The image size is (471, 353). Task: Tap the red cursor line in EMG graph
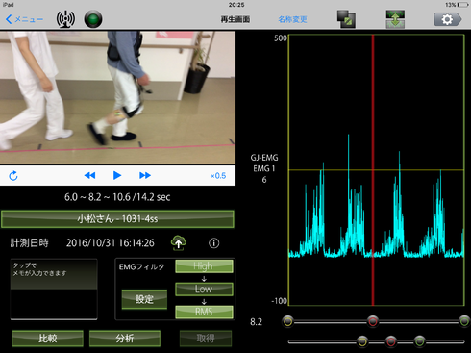373,170
